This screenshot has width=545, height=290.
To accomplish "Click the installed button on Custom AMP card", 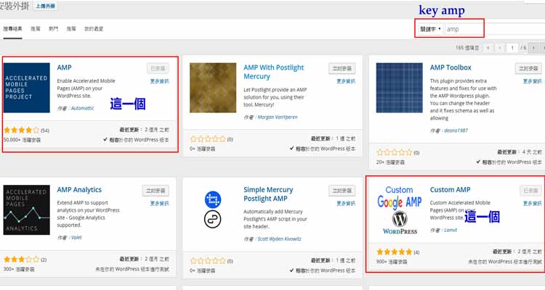I will 530,191.
